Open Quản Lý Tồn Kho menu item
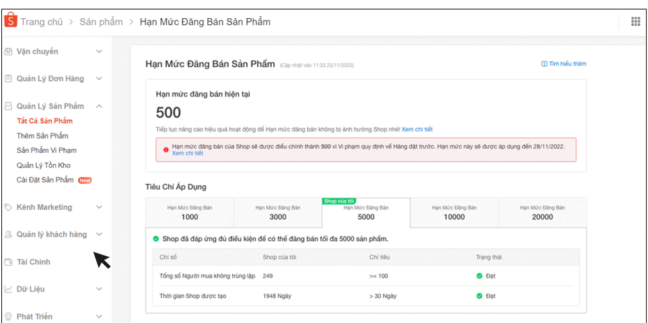 [x=44, y=166]
